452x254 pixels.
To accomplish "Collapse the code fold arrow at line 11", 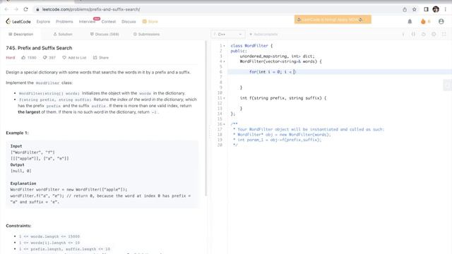I will [x=225, y=98].
